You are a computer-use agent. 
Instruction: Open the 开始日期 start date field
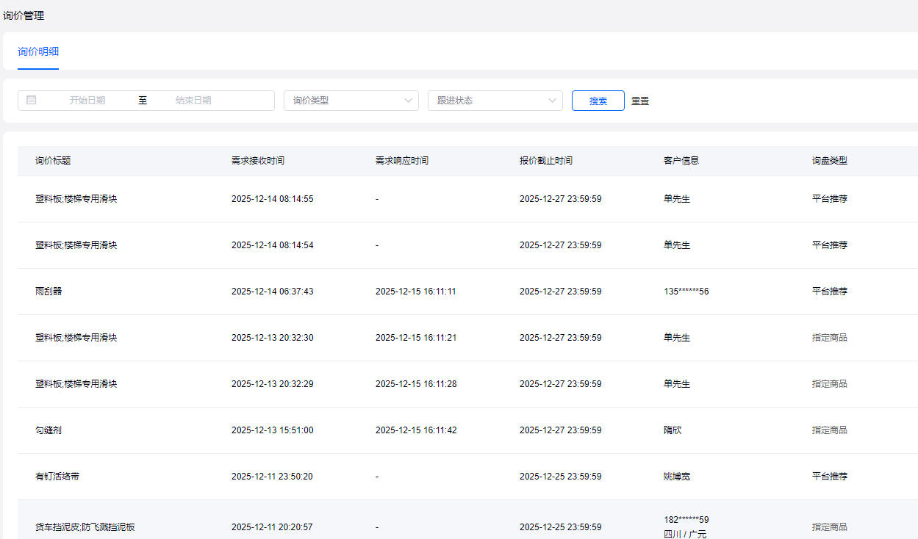(87, 101)
